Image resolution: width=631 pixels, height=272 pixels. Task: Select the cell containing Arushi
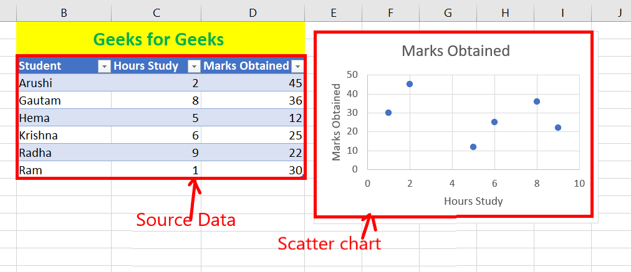64,83
